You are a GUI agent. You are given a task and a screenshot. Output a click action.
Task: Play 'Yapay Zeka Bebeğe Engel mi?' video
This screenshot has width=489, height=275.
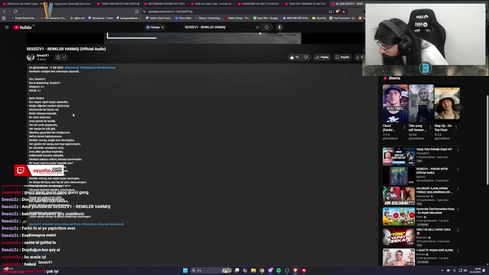(398, 157)
